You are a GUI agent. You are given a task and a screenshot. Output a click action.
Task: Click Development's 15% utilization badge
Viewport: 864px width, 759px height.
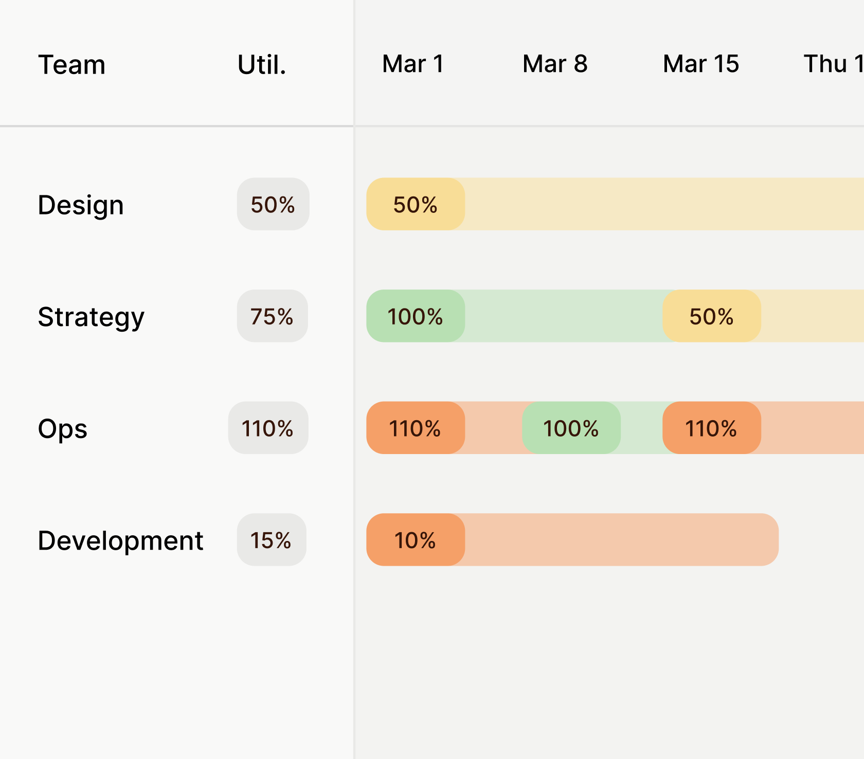(x=271, y=540)
